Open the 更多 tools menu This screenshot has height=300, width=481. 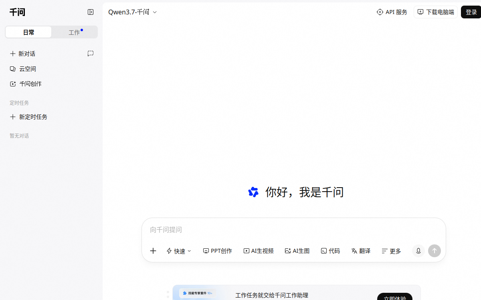coord(391,251)
